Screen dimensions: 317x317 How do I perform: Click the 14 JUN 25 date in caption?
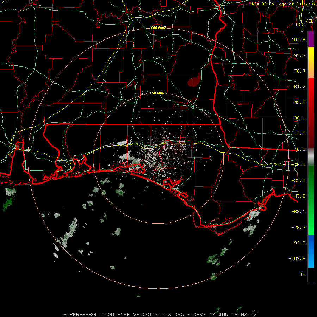click(224, 315)
